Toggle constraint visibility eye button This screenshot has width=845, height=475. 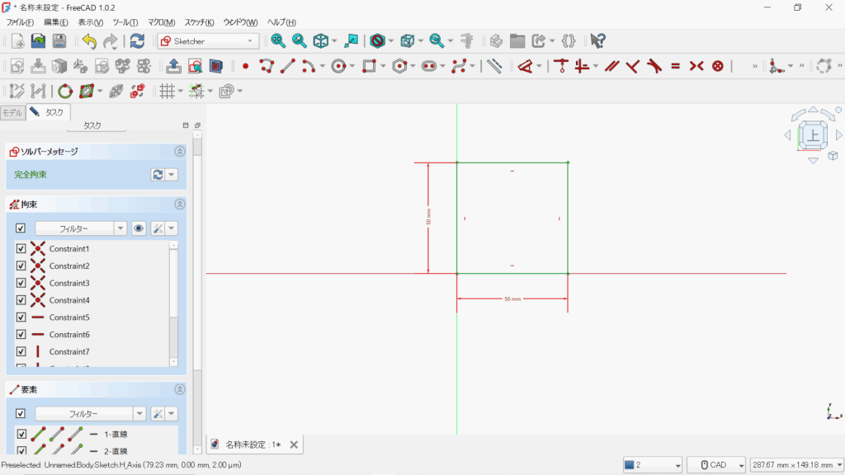(x=139, y=228)
